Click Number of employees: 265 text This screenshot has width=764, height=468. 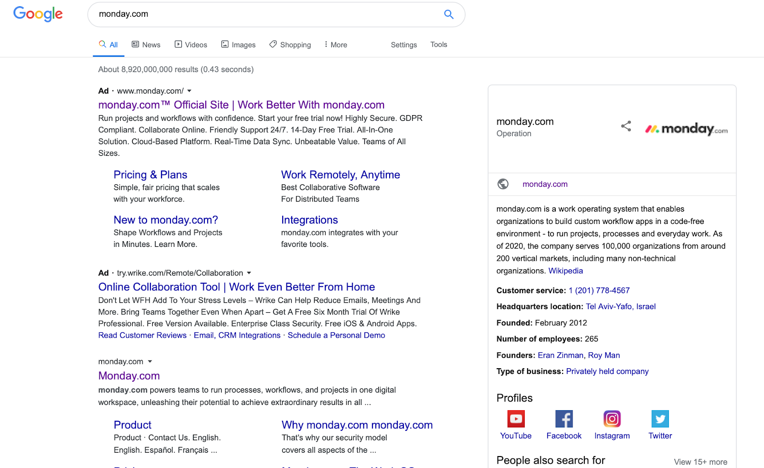point(547,339)
